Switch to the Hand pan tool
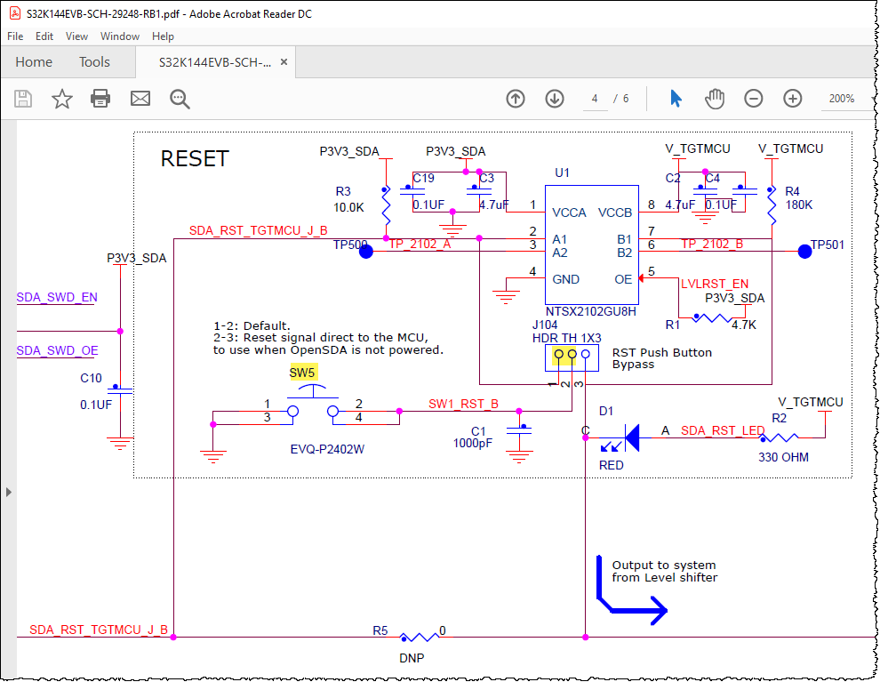Image resolution: width=880 pixels, height=682 pixels. (715, 99)
